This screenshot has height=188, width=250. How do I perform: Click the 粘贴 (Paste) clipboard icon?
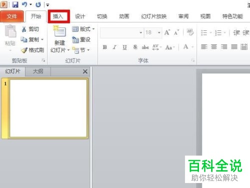point(10,31)
